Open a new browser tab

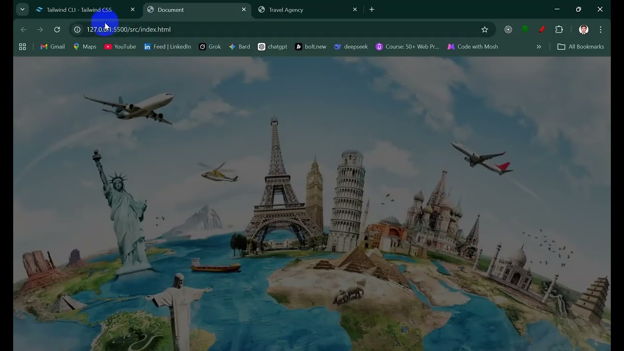[x=372, y=10]
